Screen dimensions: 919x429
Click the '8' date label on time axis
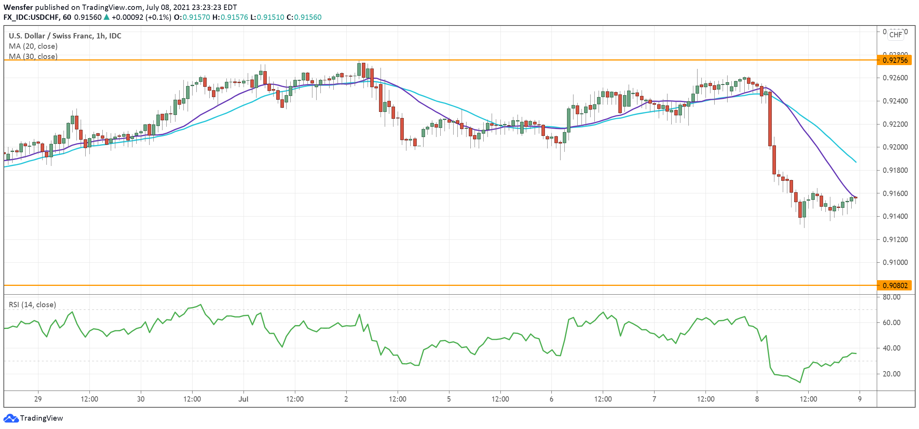[x=757, y=399]
